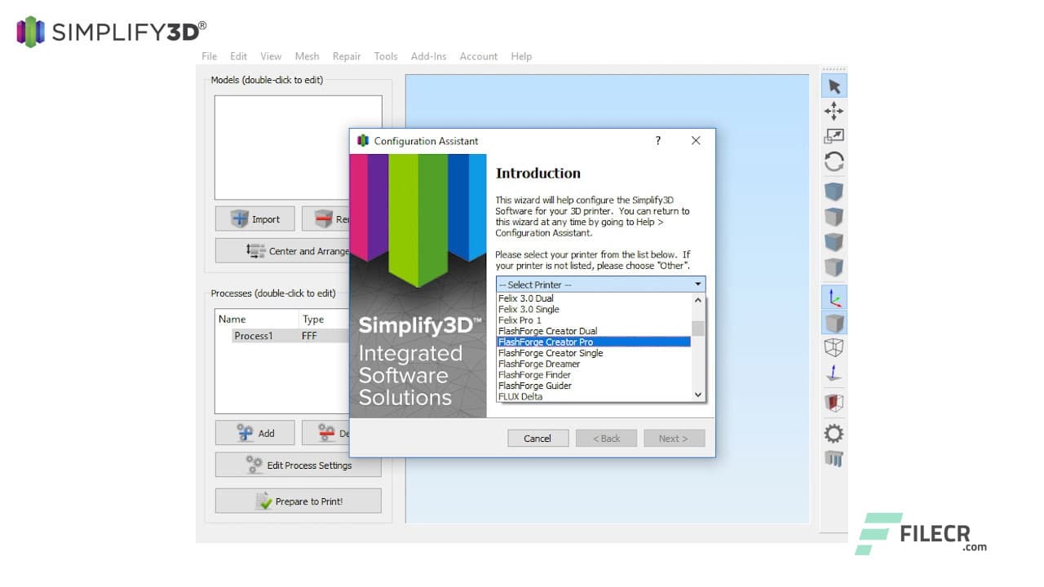Viewport: 1044px width, 587px height.
Task: Activate the move/translate model tool
Action: point(834,111)
